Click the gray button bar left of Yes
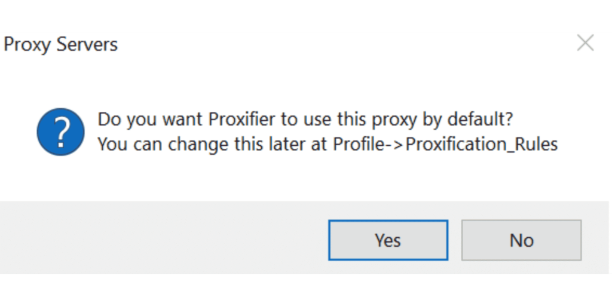 (164, 237)
